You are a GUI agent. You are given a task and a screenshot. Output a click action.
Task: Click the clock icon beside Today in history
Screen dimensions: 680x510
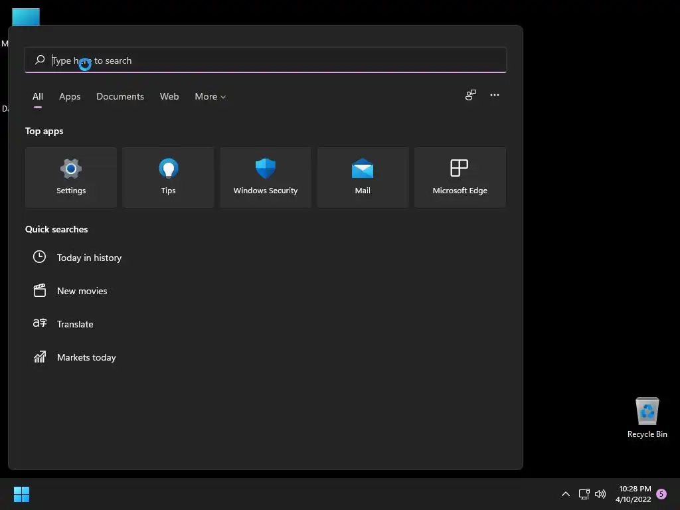[39, 257]
